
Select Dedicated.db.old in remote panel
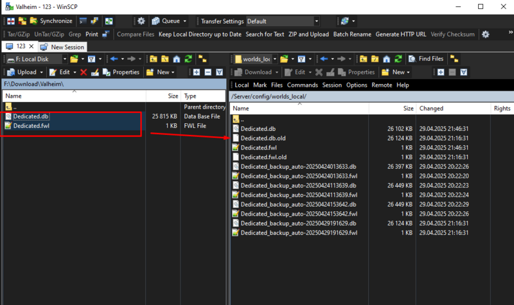pyautogui.click(x=263, y=138)
